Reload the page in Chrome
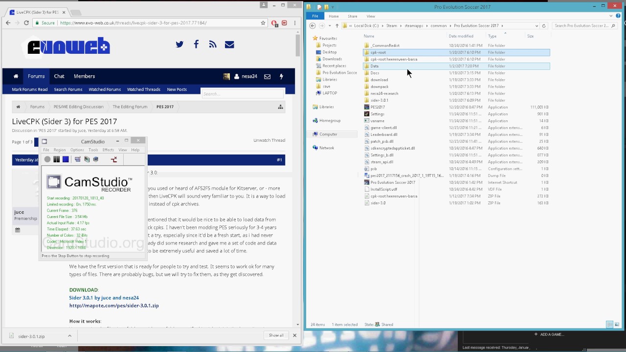 point(26,23)
